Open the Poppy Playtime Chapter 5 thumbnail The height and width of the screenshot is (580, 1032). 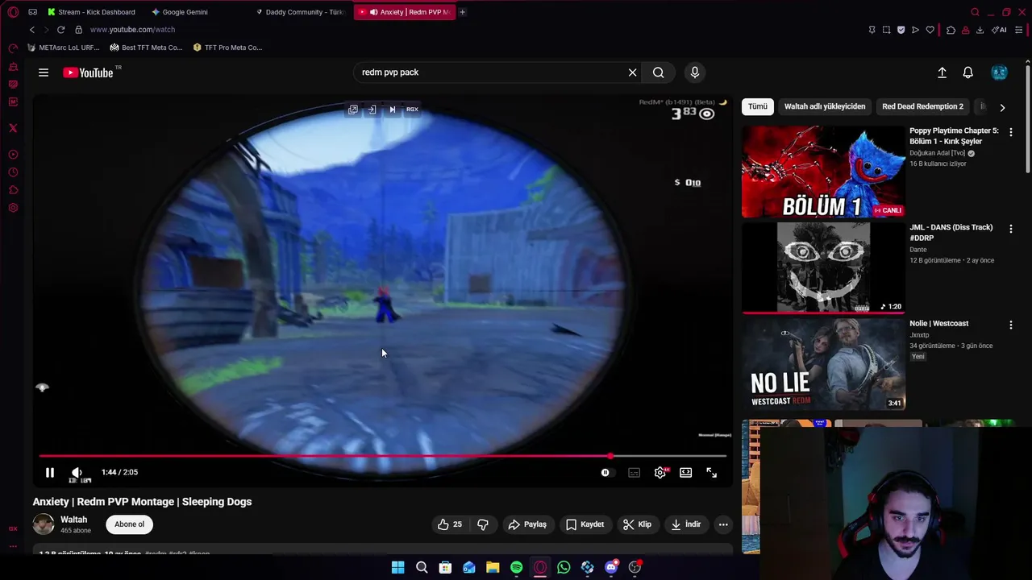[x=823, y=172]
